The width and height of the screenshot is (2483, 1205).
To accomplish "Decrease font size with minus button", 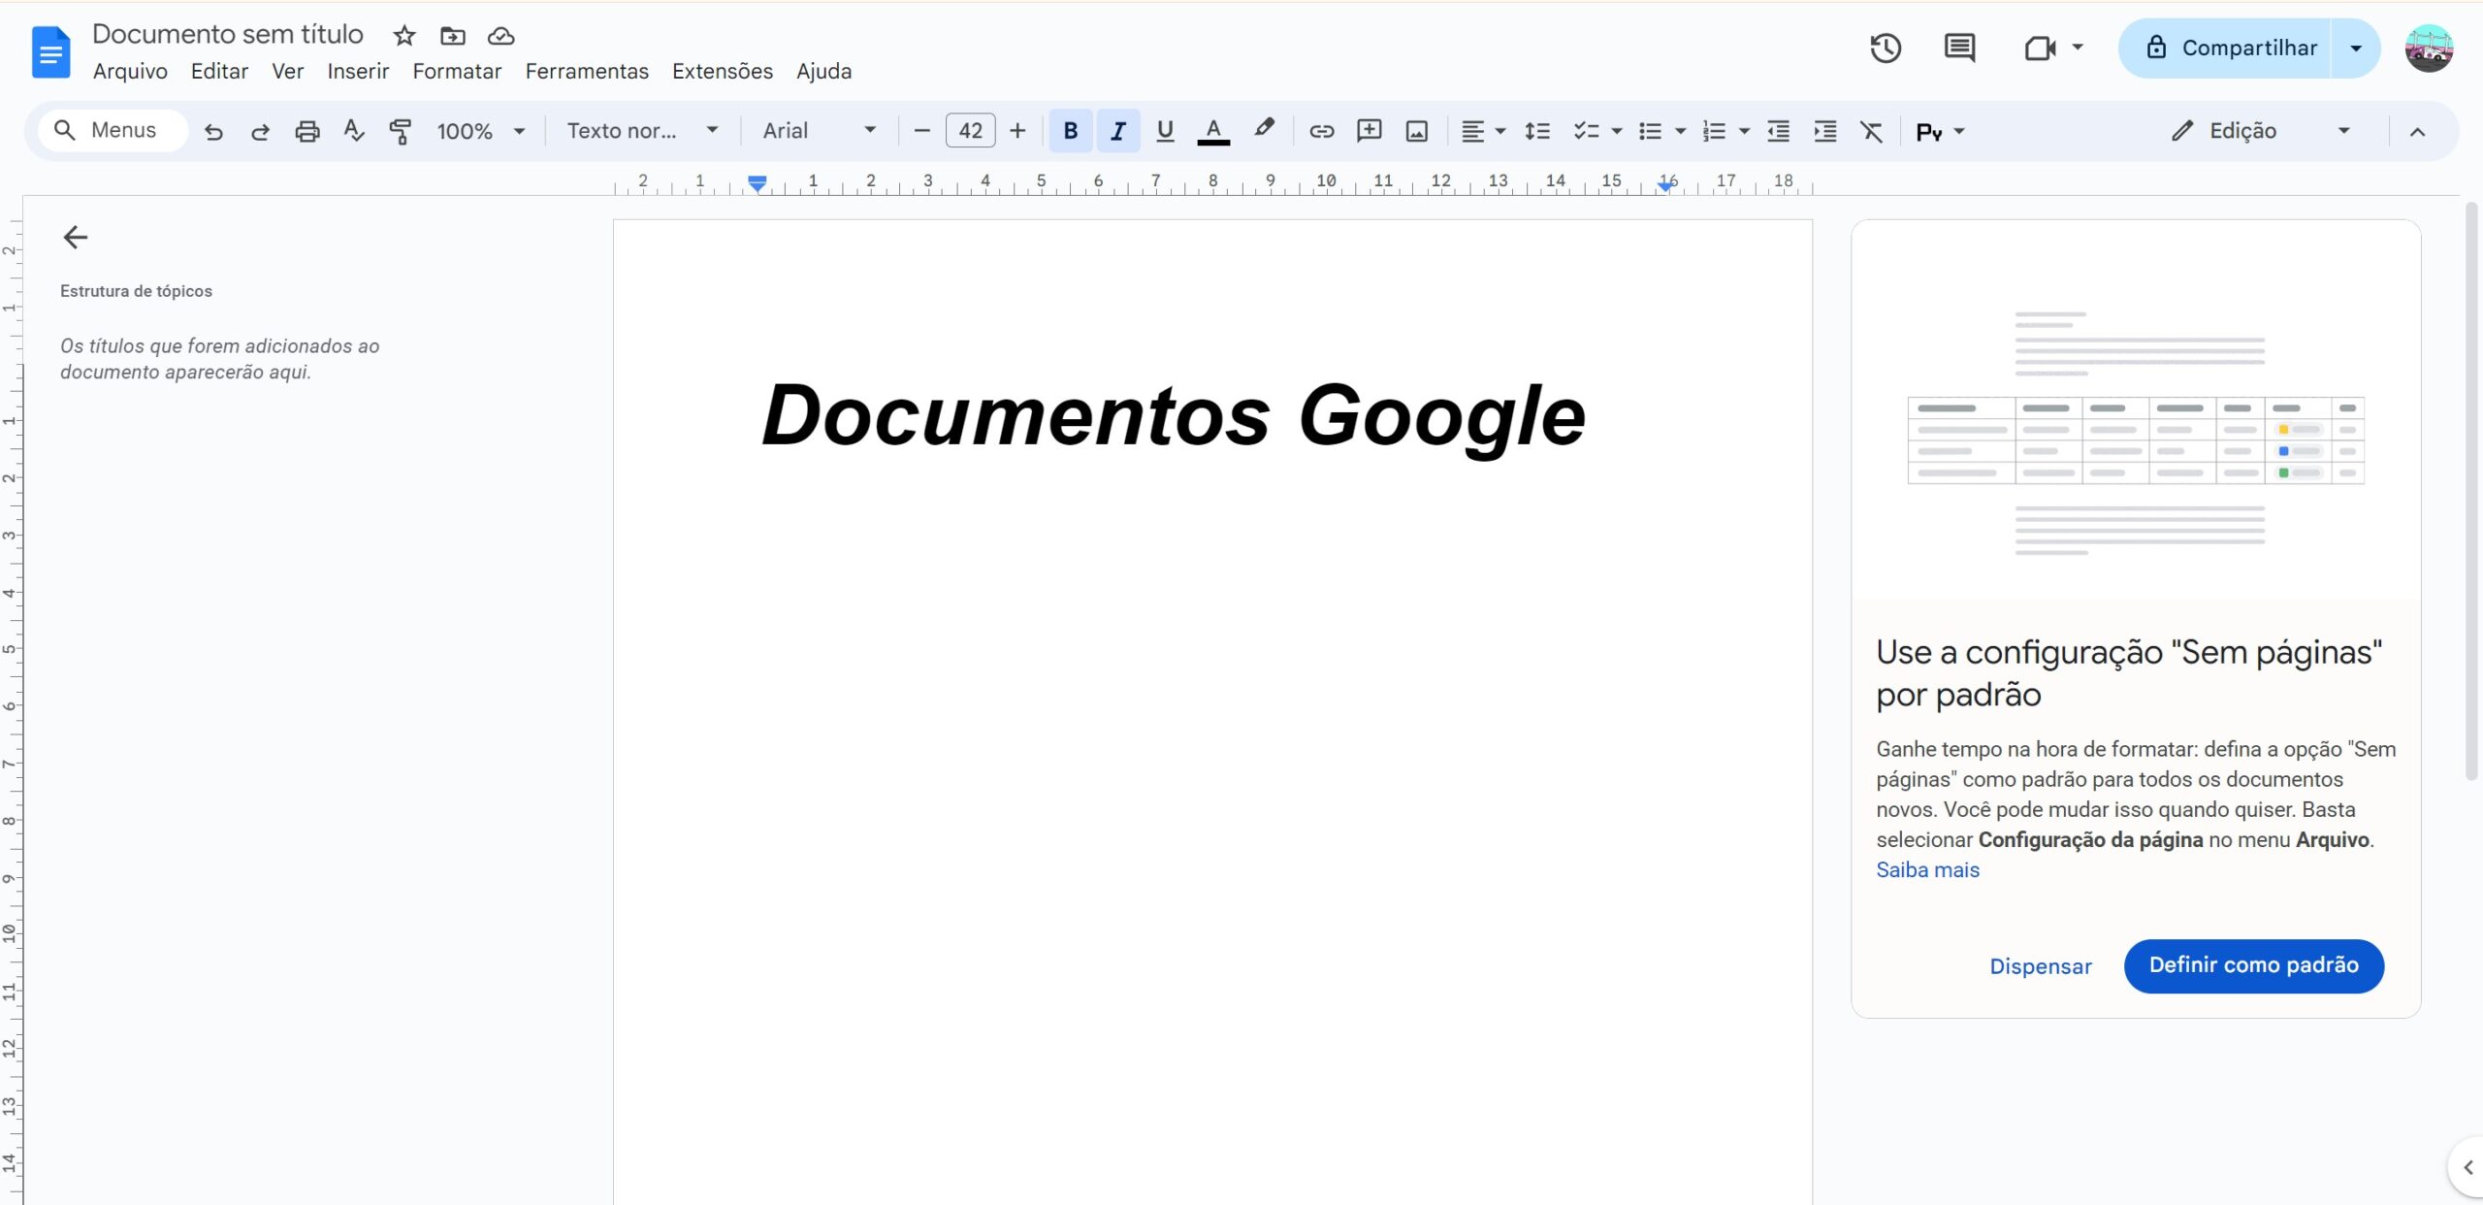I will pyautogui.click(x=922, y=130).
